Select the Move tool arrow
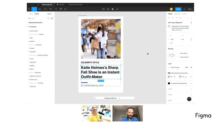Viewport: 223px width, 125px height. coord(34,9)
